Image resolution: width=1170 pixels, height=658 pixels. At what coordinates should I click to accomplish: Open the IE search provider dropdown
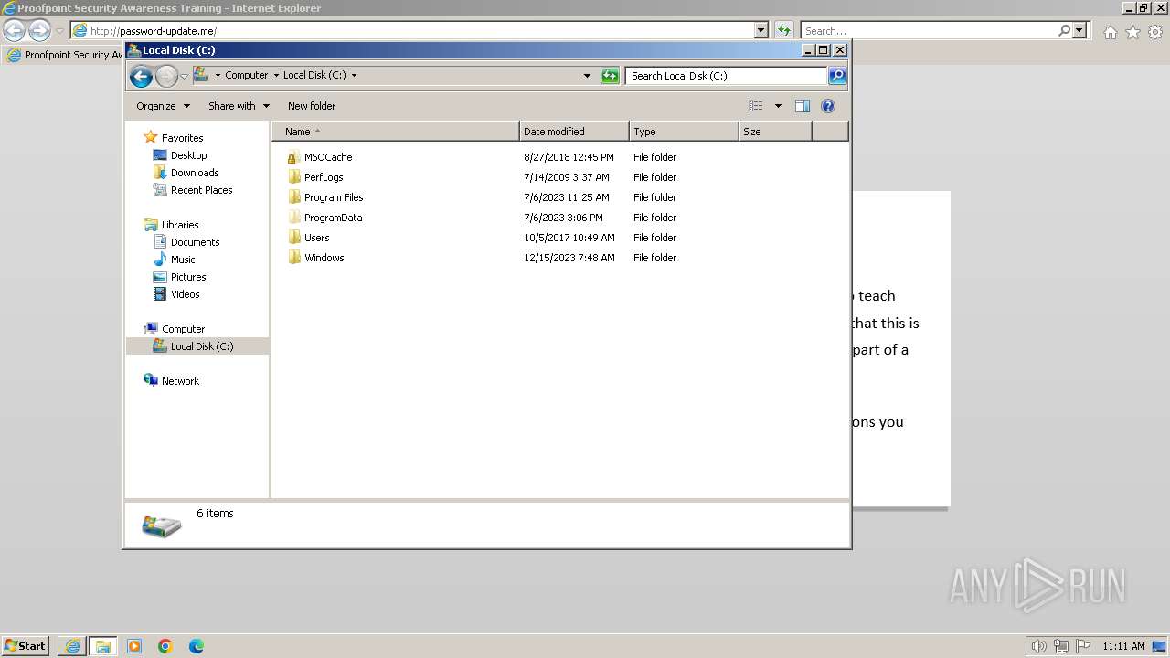point(1080,30)
